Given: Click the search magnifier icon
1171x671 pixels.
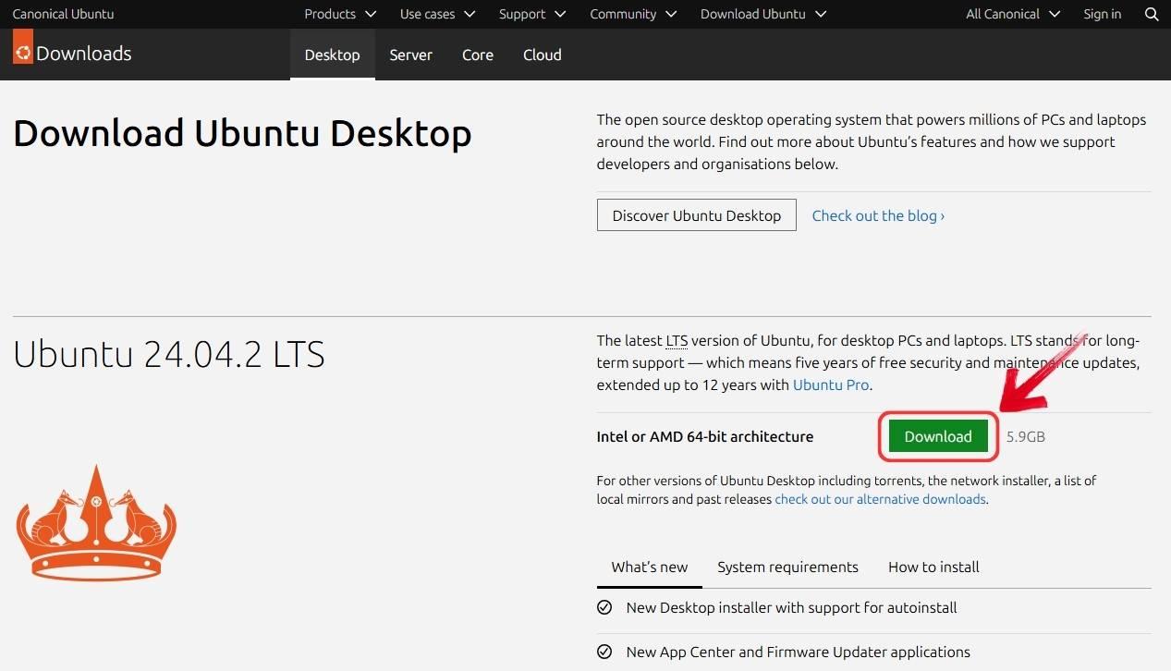Looking at the screenshot, I should click(x=1151, y=14).
